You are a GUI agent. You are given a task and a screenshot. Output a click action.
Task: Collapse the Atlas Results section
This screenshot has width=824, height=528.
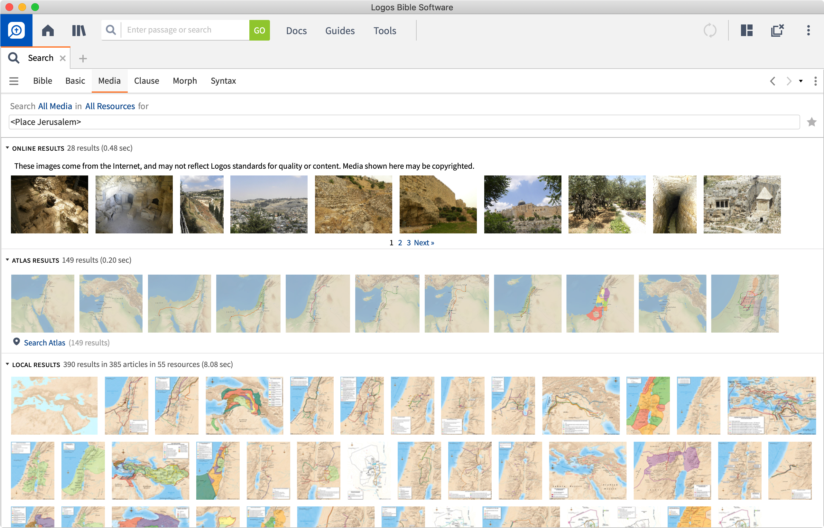(x=7, y=260)
